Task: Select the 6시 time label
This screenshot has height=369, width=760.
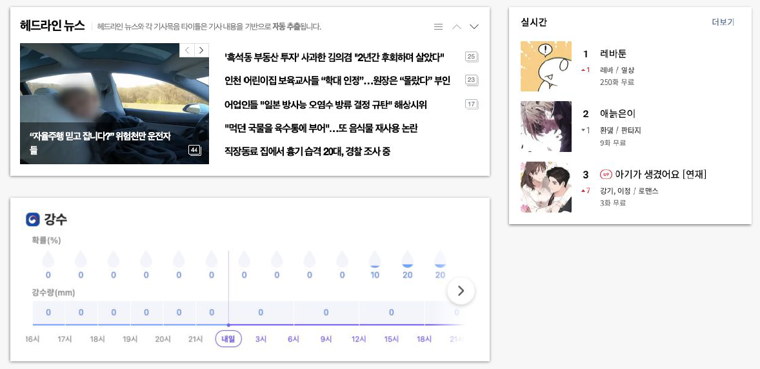Action: tap(294, 339)
